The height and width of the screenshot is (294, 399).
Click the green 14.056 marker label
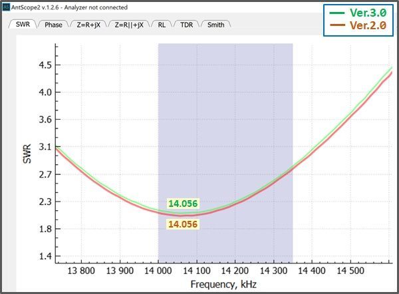coord(183,204)
